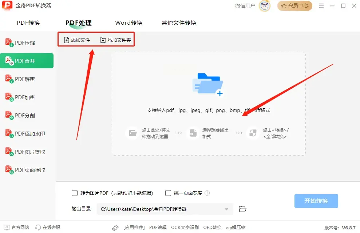The width and height of the screenshot is (360, 233).
Task: Toggle the 统一页面宽度 checkbox
Action: 168,193
